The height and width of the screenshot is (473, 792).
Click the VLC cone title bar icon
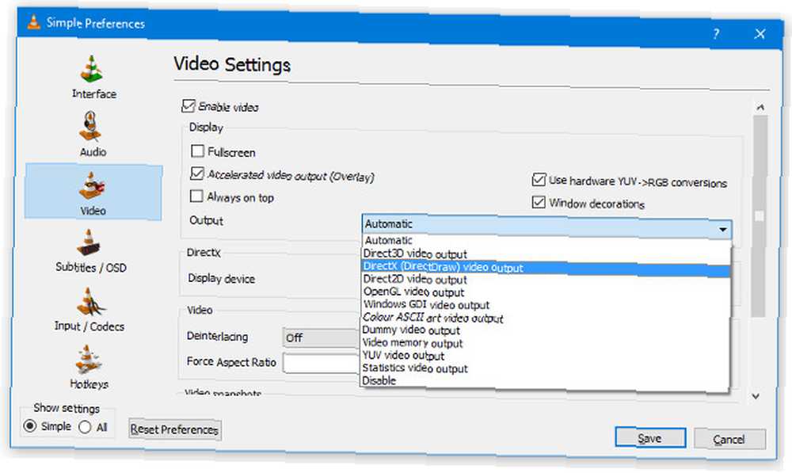(x=33, y=21)
